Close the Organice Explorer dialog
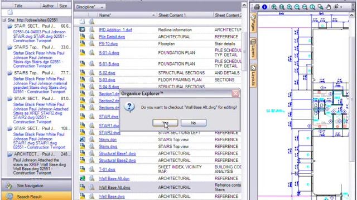357x200 pixels. (235, 93)
